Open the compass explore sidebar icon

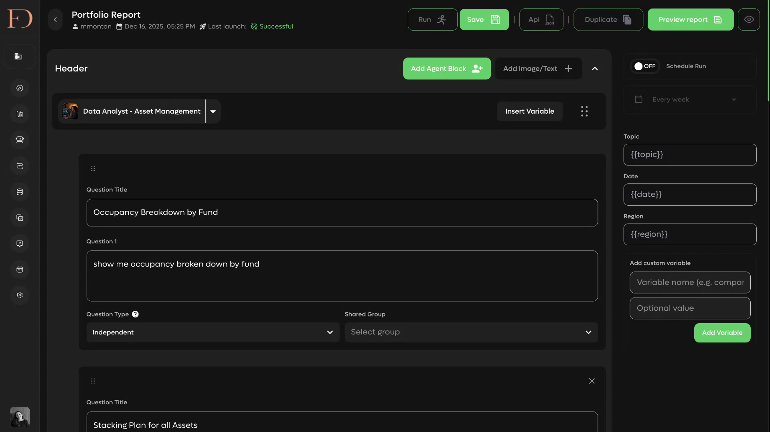pos(20,88)
